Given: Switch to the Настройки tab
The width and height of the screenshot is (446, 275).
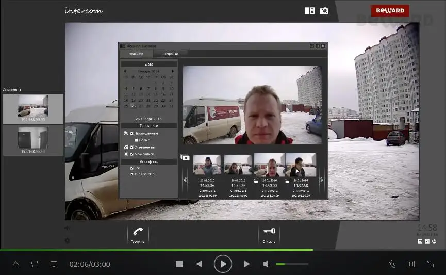Looking at the screenshot, I should pos(170,54).
